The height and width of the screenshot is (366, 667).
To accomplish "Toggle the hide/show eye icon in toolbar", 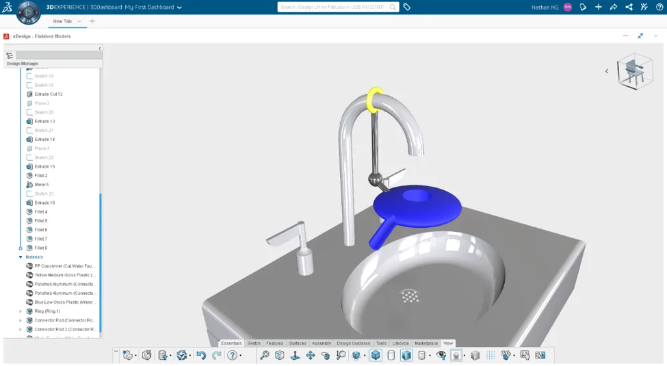I will pyautogui.click(x=441, y=355).
